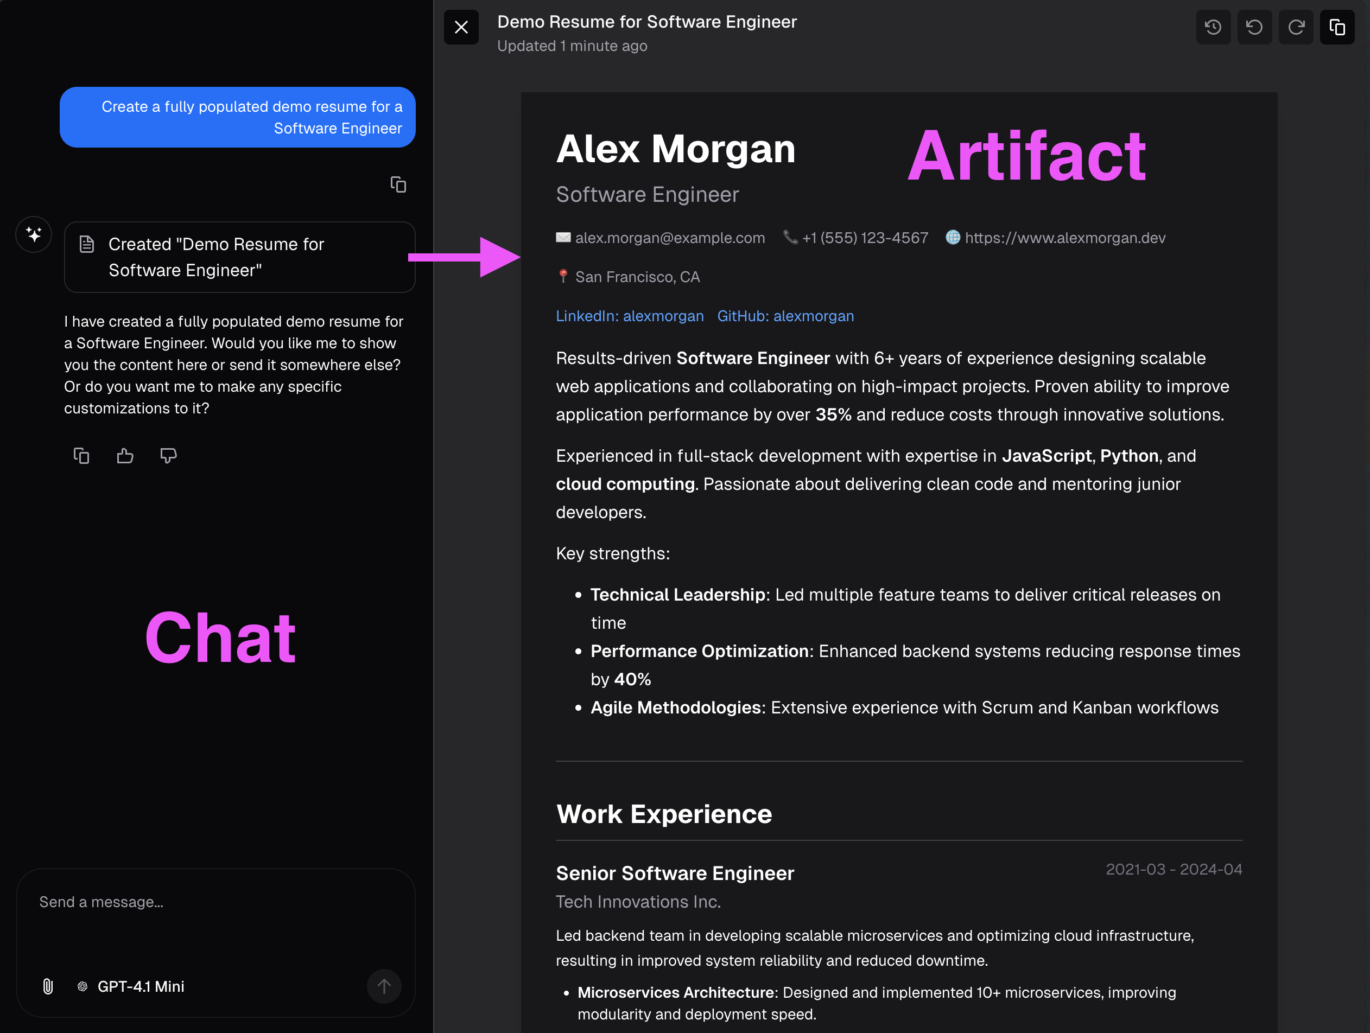Copy the user's prompt message
1370x1033 pixels.
(x=398, y=184)
